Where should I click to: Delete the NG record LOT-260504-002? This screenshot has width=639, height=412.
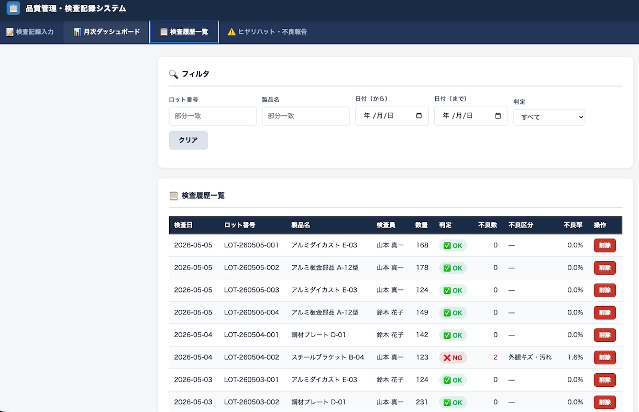604,357
